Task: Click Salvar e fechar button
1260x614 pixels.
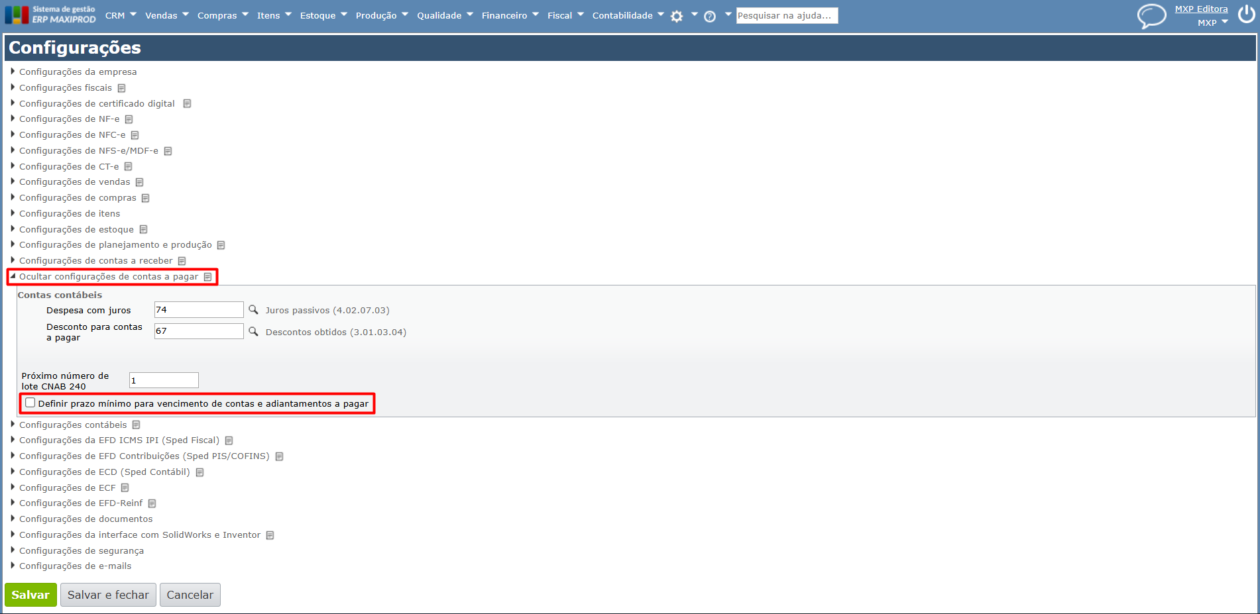Action: [108, 595]
